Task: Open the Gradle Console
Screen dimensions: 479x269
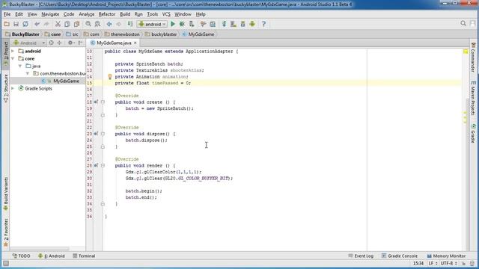Action: point(400,256)
